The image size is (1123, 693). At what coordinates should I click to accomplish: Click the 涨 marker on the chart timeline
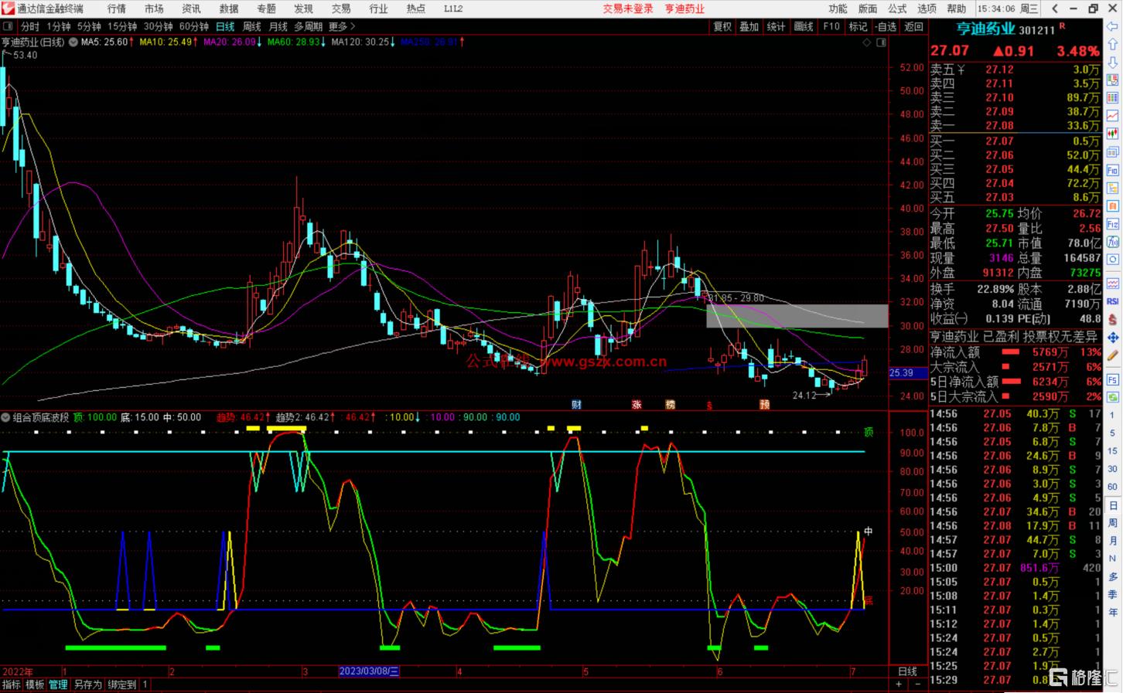coord(637,404)
